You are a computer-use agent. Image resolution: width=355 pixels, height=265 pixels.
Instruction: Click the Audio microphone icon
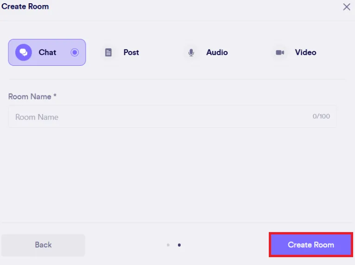[191, 52]
